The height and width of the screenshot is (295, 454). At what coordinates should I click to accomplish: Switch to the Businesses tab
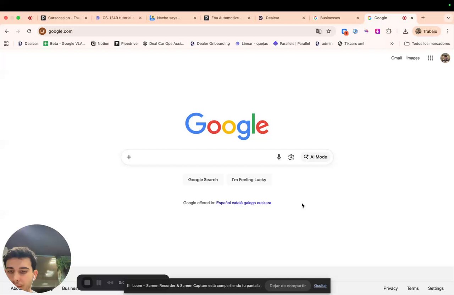[336, 18]
